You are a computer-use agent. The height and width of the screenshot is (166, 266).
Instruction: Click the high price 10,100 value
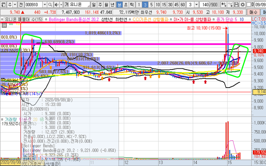218,12
